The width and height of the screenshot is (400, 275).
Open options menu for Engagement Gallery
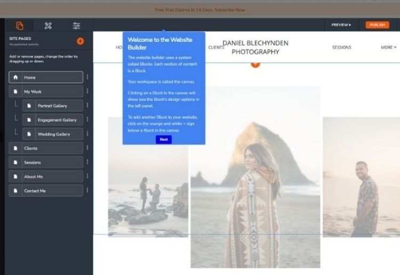[x=87, y=120]
